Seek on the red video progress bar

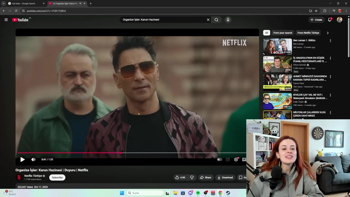(x=69, y=153)
